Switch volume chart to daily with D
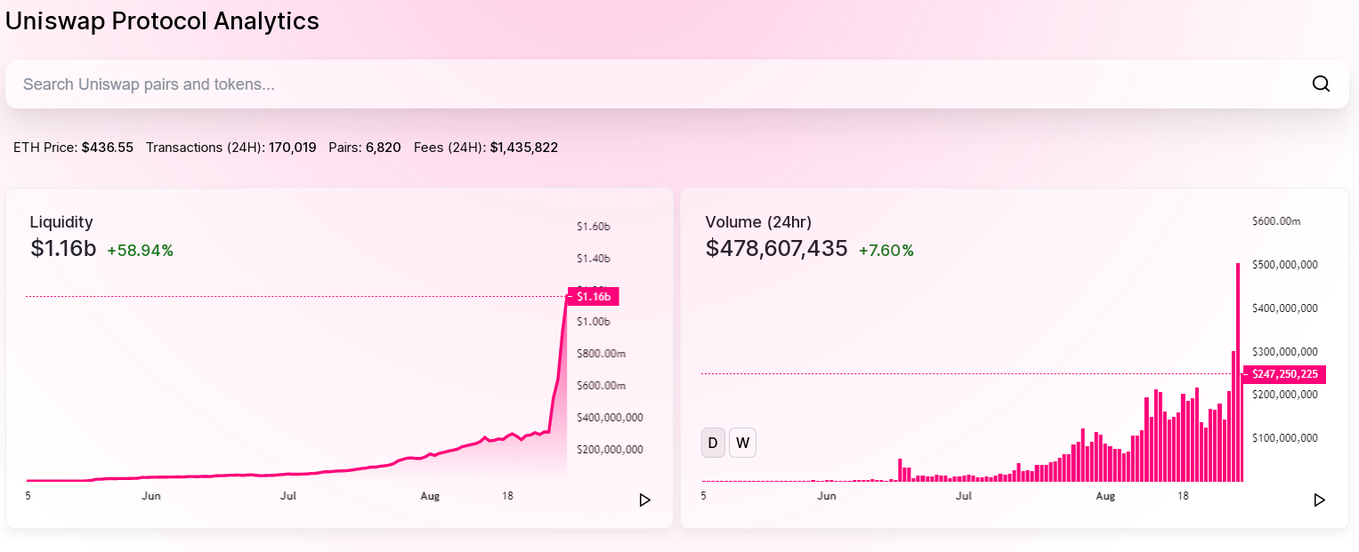Screen dimensions: 1359x552 click(x=713, y=443)
